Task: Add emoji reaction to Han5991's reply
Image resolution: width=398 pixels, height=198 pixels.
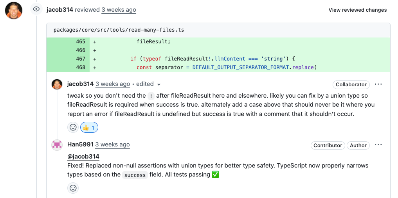Action: point(73,188)
